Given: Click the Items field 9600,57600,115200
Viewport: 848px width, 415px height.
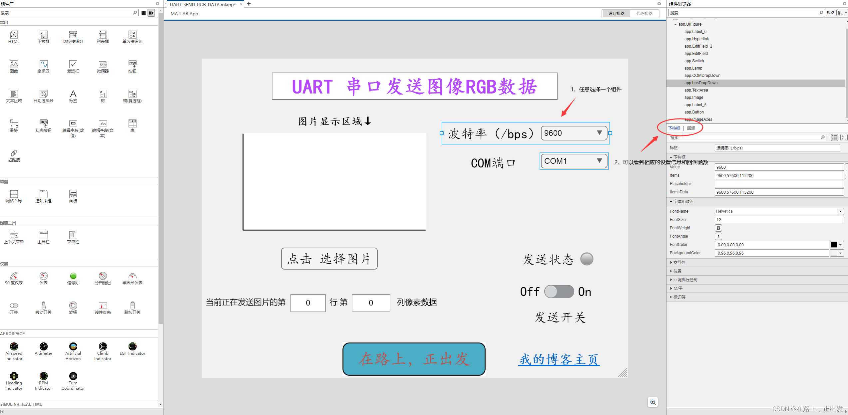Looking at the screenshot, I should pyautogui.click(x=779, y=175).
